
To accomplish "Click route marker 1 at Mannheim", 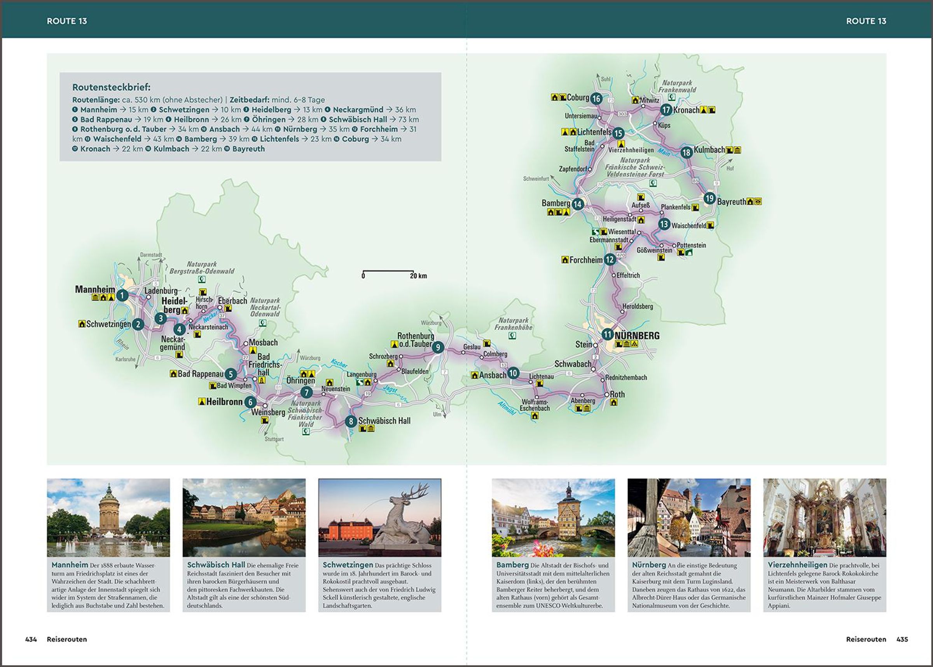I will (x=122, y=295).
